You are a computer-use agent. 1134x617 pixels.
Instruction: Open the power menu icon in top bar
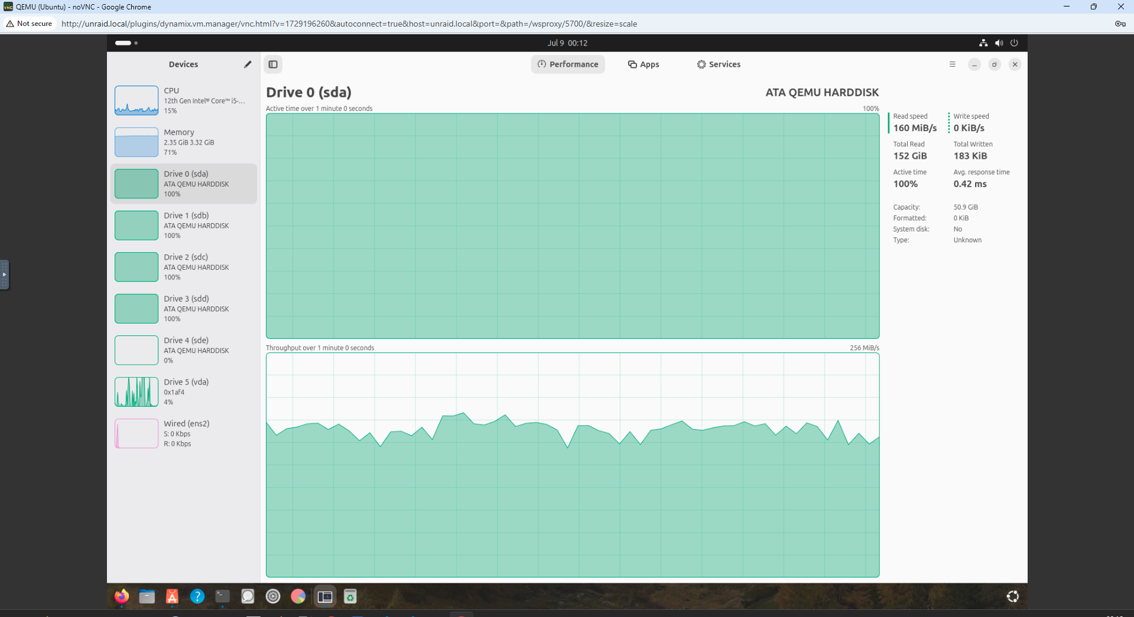point(1014,43)
